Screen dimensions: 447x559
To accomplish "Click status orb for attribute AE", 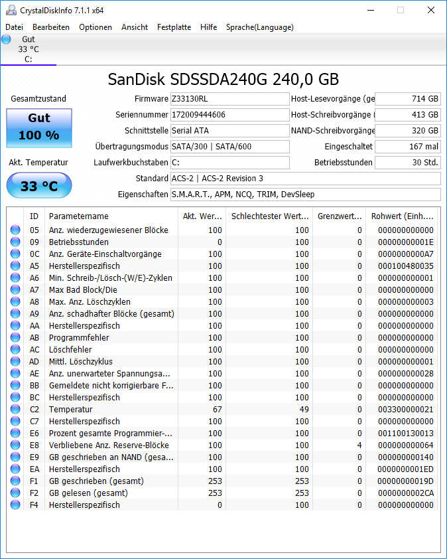I will (15, 373).
